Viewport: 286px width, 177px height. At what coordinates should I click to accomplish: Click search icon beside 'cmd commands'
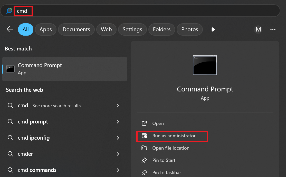click(10, 170)
